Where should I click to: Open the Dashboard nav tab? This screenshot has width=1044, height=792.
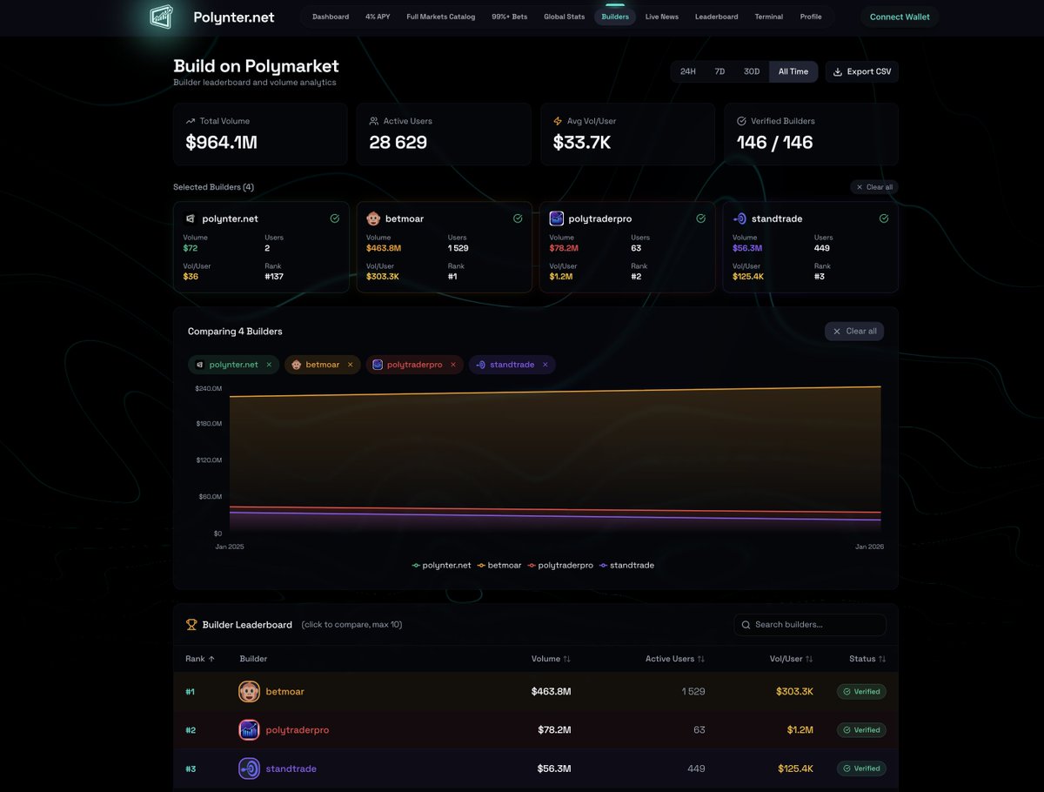[x=331, y=17]
